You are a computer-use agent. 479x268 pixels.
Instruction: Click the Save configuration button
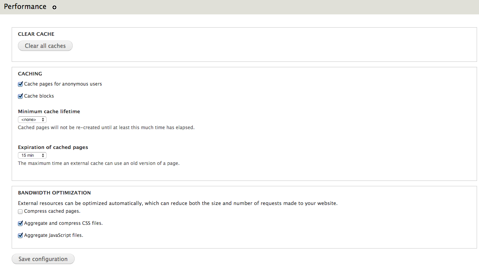[43, 259]
